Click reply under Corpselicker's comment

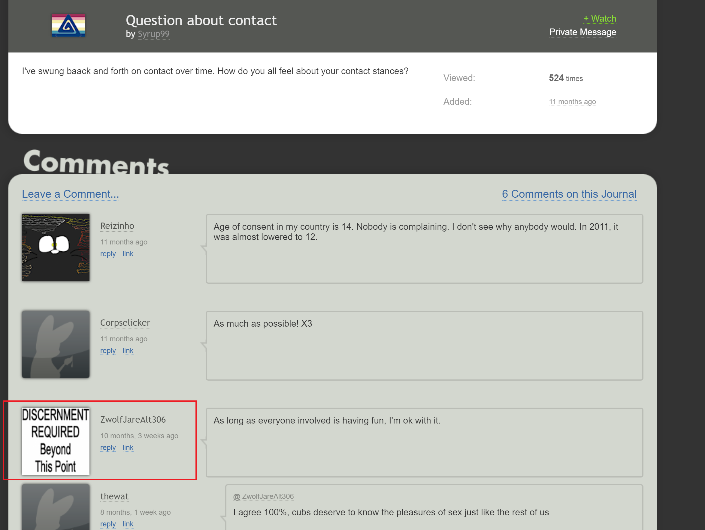[x=108, y=350]
